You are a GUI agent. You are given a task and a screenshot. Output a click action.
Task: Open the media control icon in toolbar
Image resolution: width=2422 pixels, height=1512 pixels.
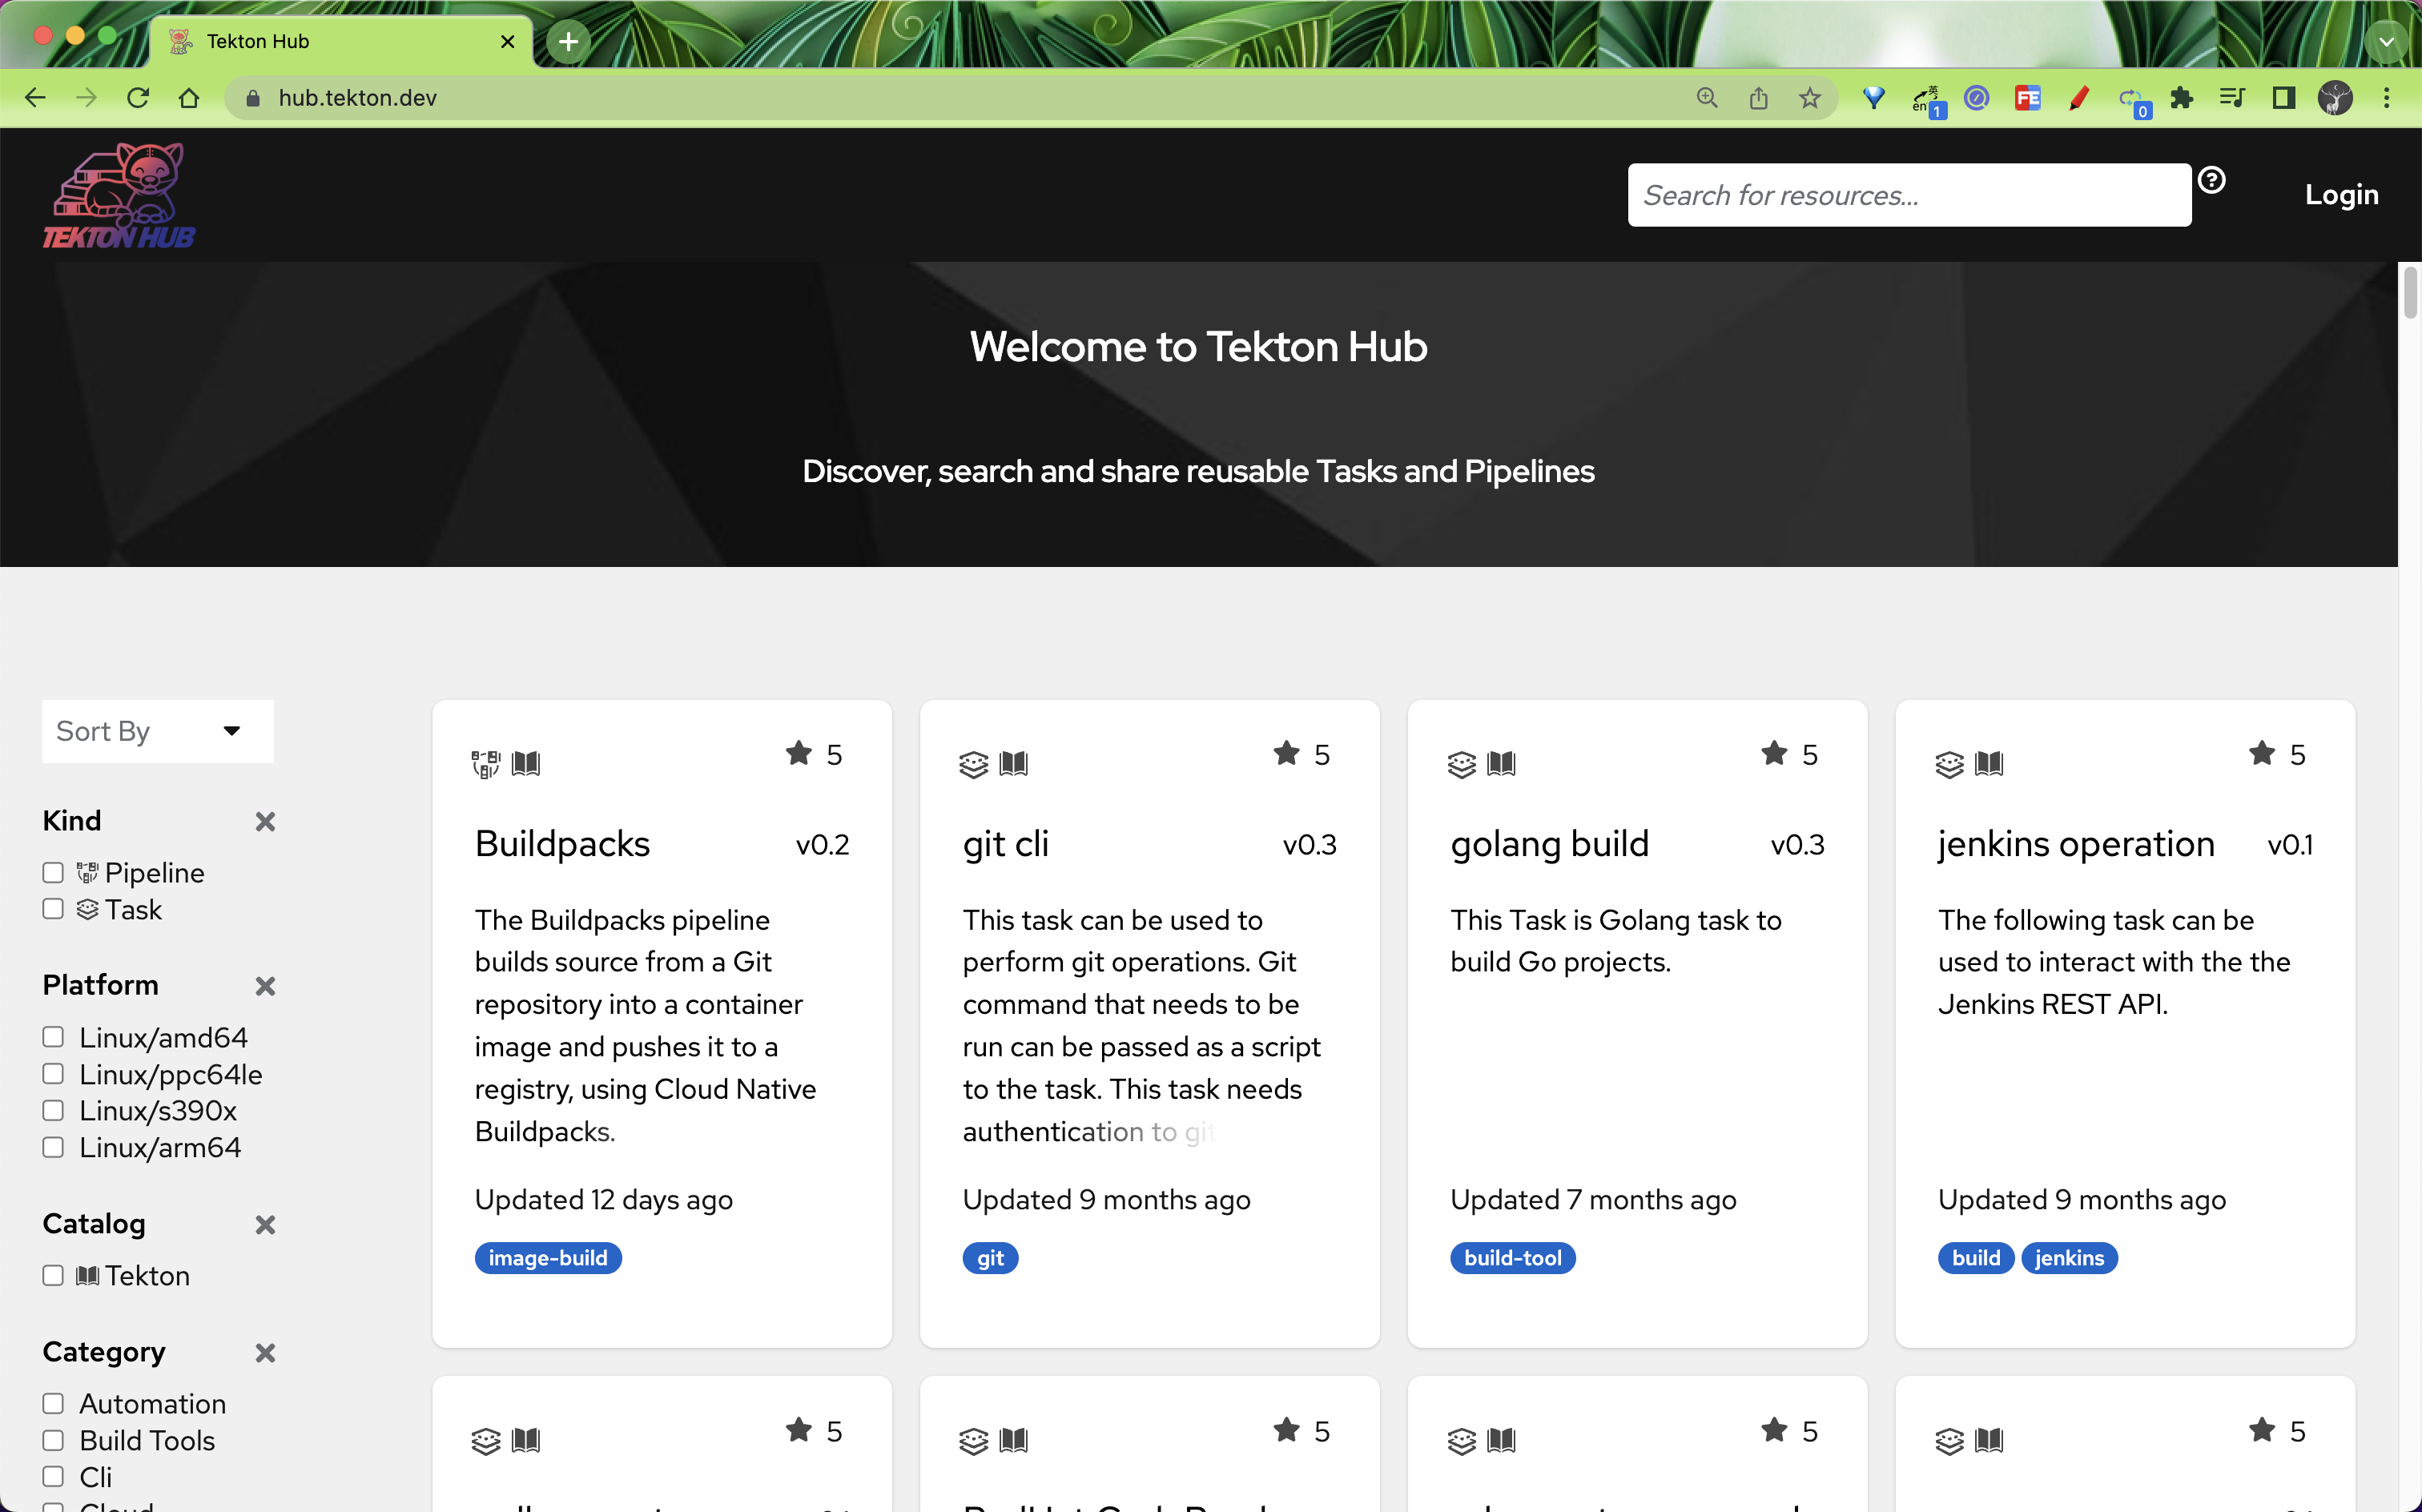2233,98
